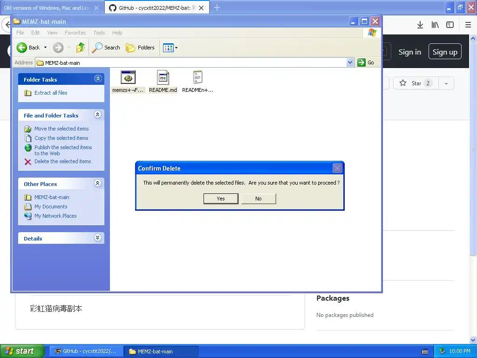This screenshot has height=358, width=477.
Task: Close the GitHub browser tab
Action: point(201,8)
